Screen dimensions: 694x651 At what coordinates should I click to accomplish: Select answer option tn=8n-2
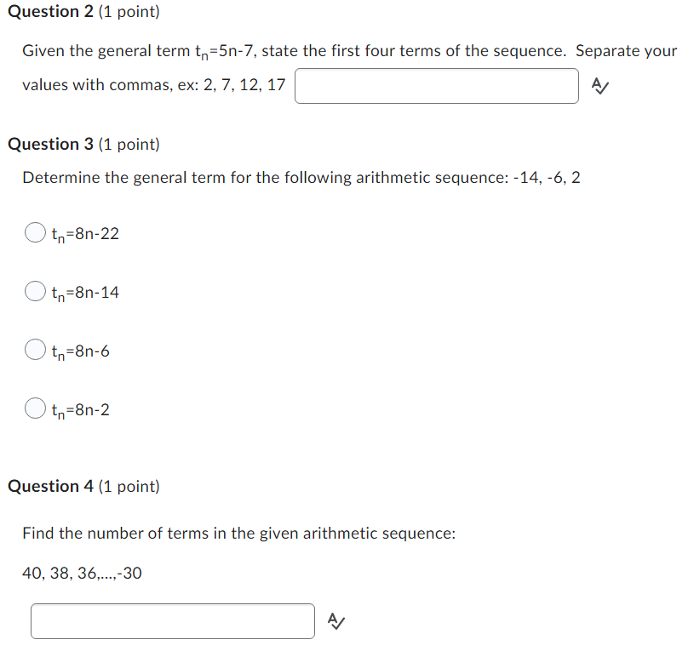pos(35,408)
